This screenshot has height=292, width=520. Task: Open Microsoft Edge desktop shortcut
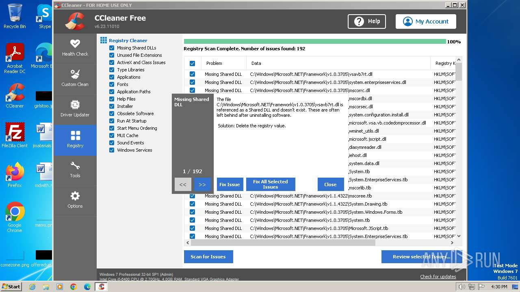coord(42,56)
